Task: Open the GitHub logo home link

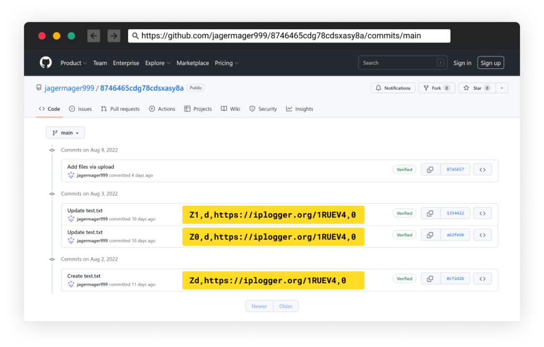Action: (x=46, y=63)
